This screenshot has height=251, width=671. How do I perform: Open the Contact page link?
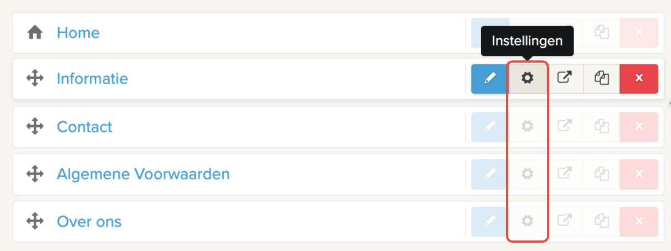coord(84,127)
